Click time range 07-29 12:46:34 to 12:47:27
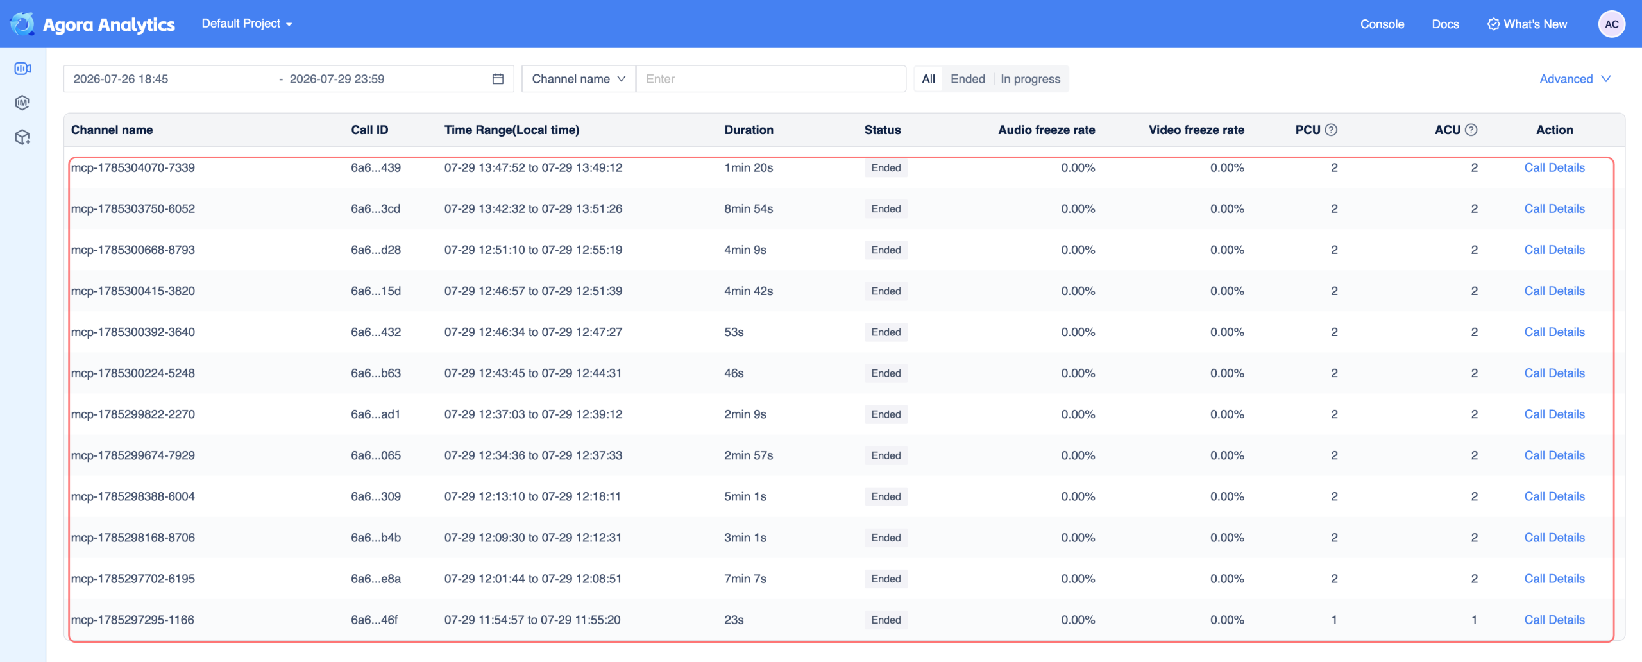Image resolution: width=1642 pixels, height=662 pixels. (533, 332)
